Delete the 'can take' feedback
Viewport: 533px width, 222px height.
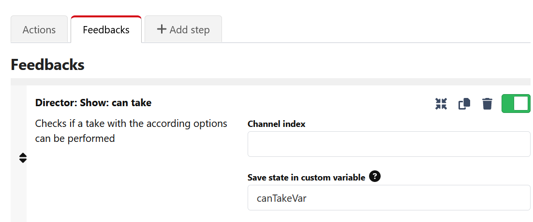[x=488, y=104]
